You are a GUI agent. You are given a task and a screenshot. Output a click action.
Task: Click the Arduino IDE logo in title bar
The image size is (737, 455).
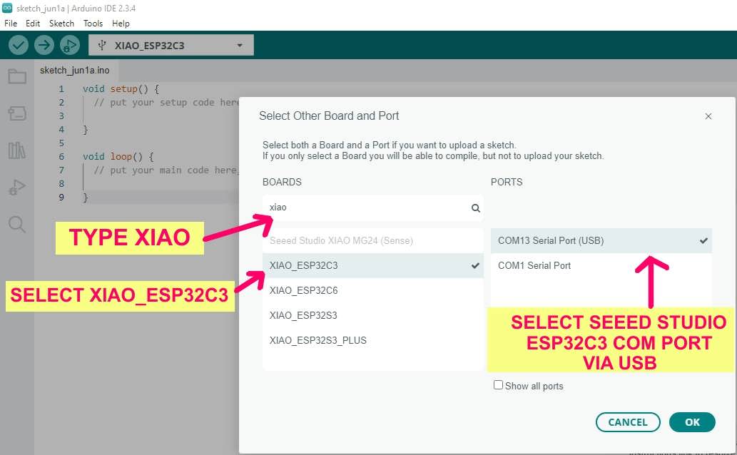tap(7, 8)
